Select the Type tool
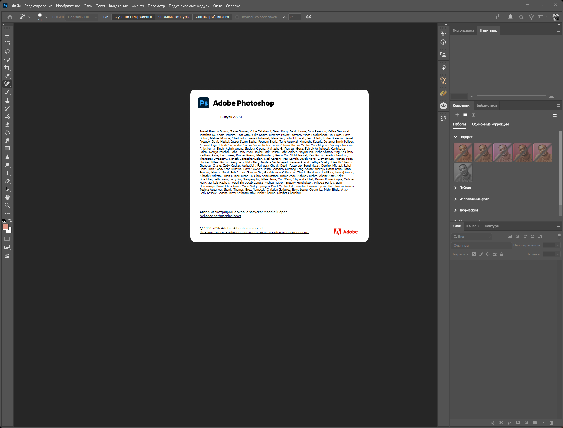 pos(7,173)
